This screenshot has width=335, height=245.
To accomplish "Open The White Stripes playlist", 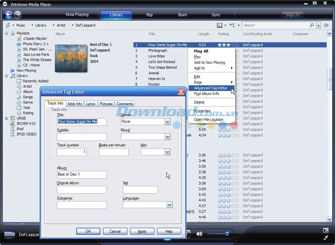I will (37, 60).
